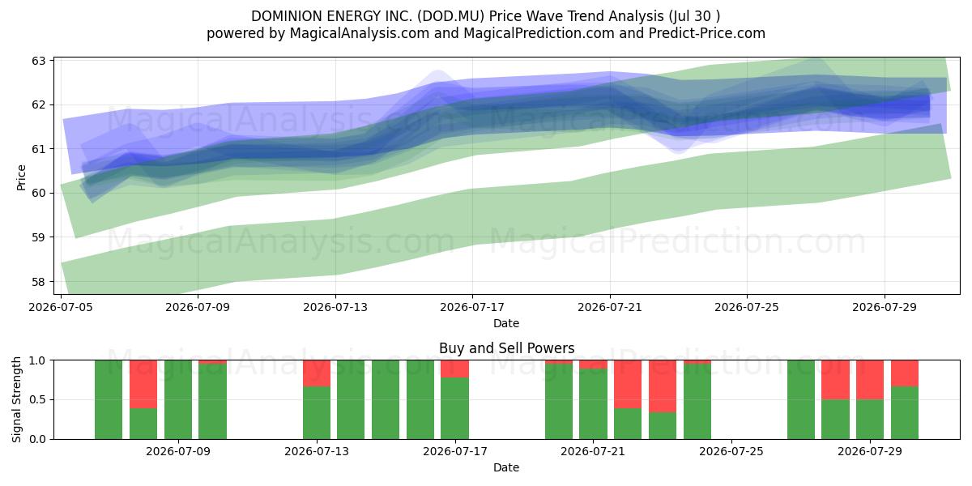The height and width of the screenshot is (486, 972).
Task: Click the 'Signal Strength' y-axis label
Action: 17,399
